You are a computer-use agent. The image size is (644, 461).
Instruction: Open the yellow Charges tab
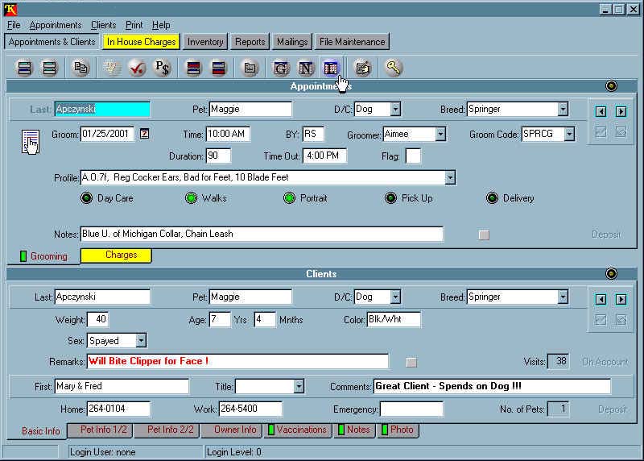point(116,255)
